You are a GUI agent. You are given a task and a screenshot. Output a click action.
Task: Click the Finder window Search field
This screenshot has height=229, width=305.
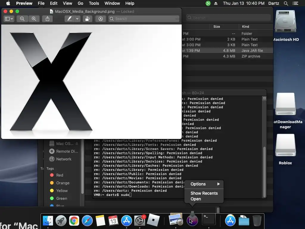coord(228,18)
